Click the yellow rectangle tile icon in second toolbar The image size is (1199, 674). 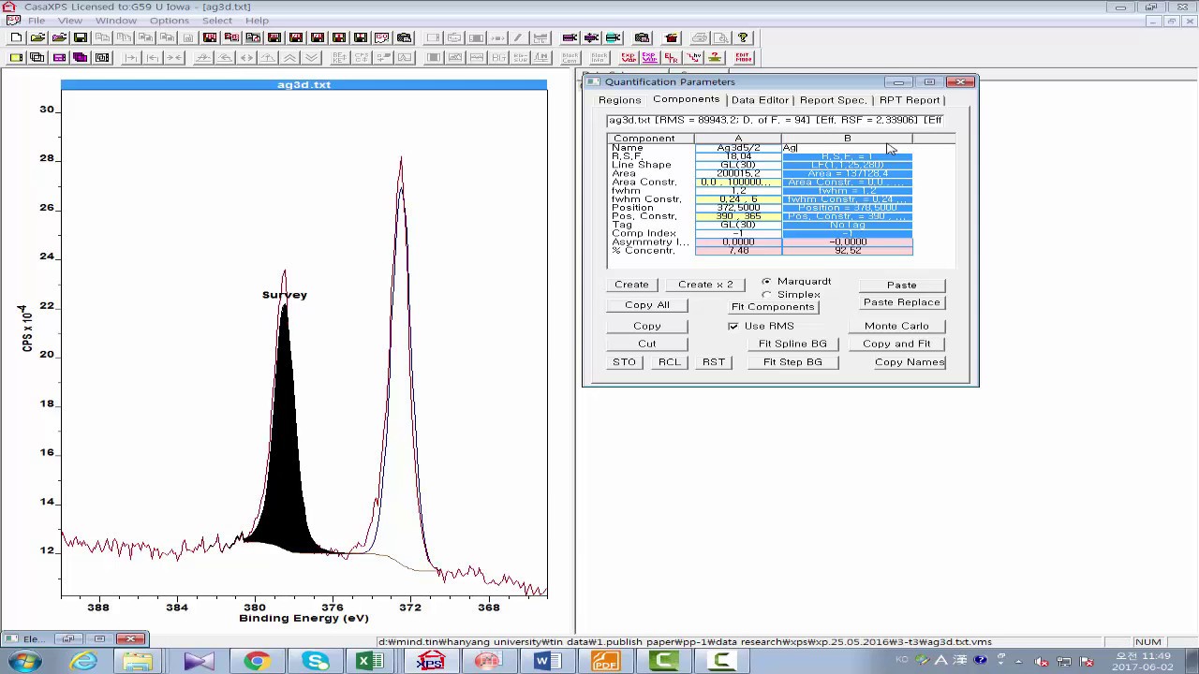tap(16, 57)
